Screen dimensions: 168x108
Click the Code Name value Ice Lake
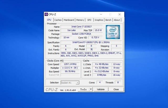point(71,30)
